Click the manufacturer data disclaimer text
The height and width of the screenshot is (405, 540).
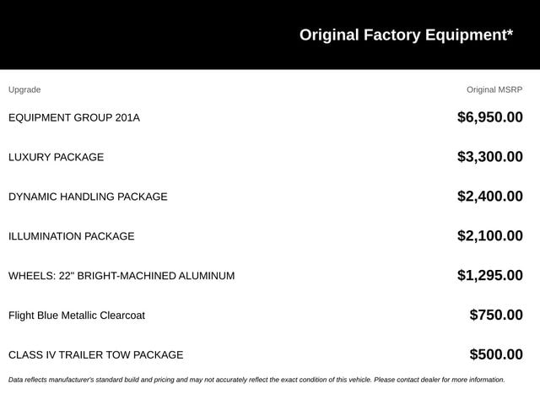tap(256, 380)
